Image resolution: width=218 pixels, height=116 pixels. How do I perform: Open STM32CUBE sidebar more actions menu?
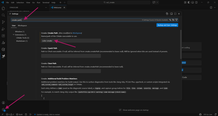pyautogui.click(x=46, y=8)
